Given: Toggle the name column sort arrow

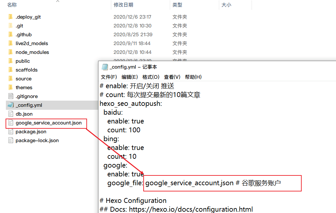Looking at the screenshot, I should (x=58, y=2).
